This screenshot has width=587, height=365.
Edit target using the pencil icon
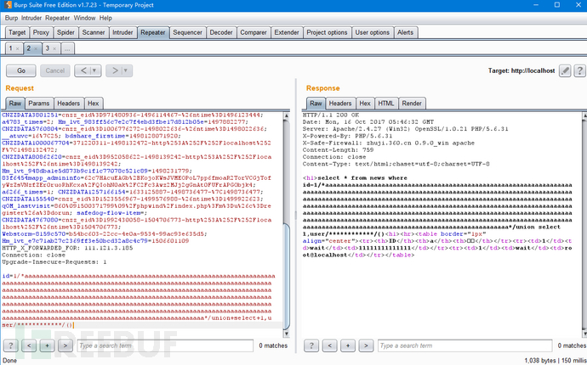pyautogui.click(x=565, y=70)
